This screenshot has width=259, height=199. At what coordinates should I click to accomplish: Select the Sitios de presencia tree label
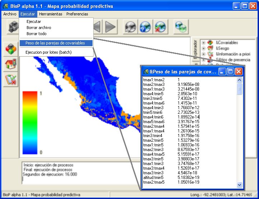click(x=233, y=59)
